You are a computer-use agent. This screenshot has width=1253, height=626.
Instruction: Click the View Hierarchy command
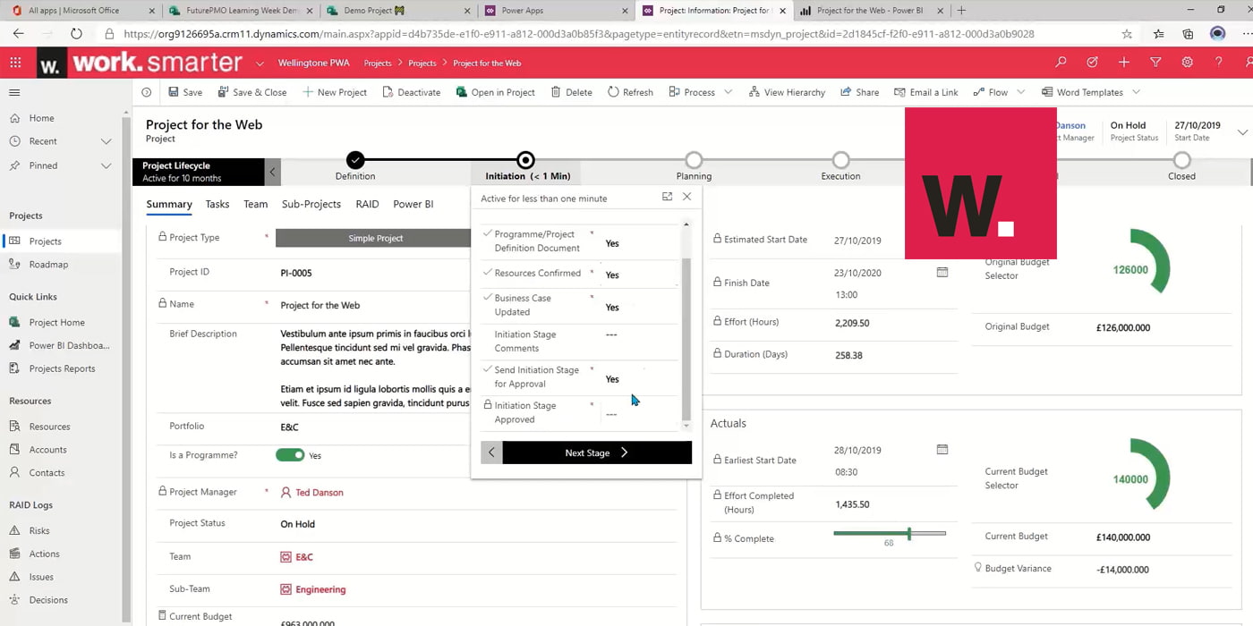point(787,92)
